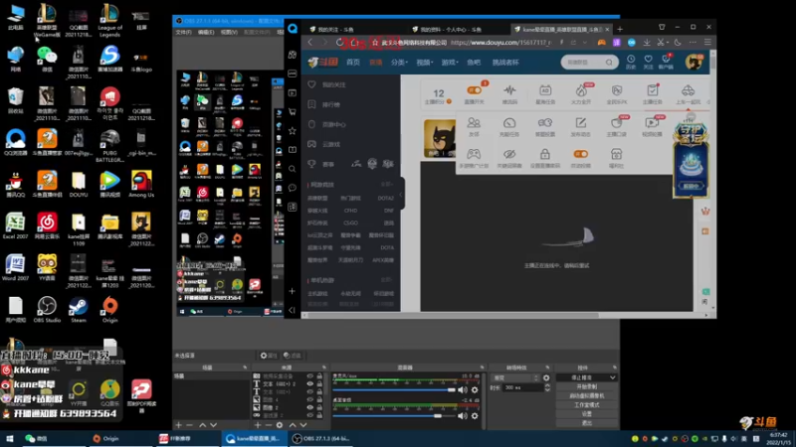Open the browser hamburger menu
Viewport: 796px width, 447px height.
(707, 43)
